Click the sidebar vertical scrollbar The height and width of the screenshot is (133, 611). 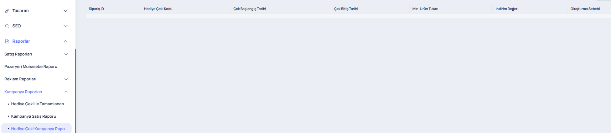click(x=75, y=91)
